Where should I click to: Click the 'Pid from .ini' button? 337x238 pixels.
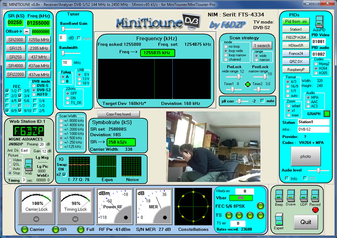tap(296, 21)
